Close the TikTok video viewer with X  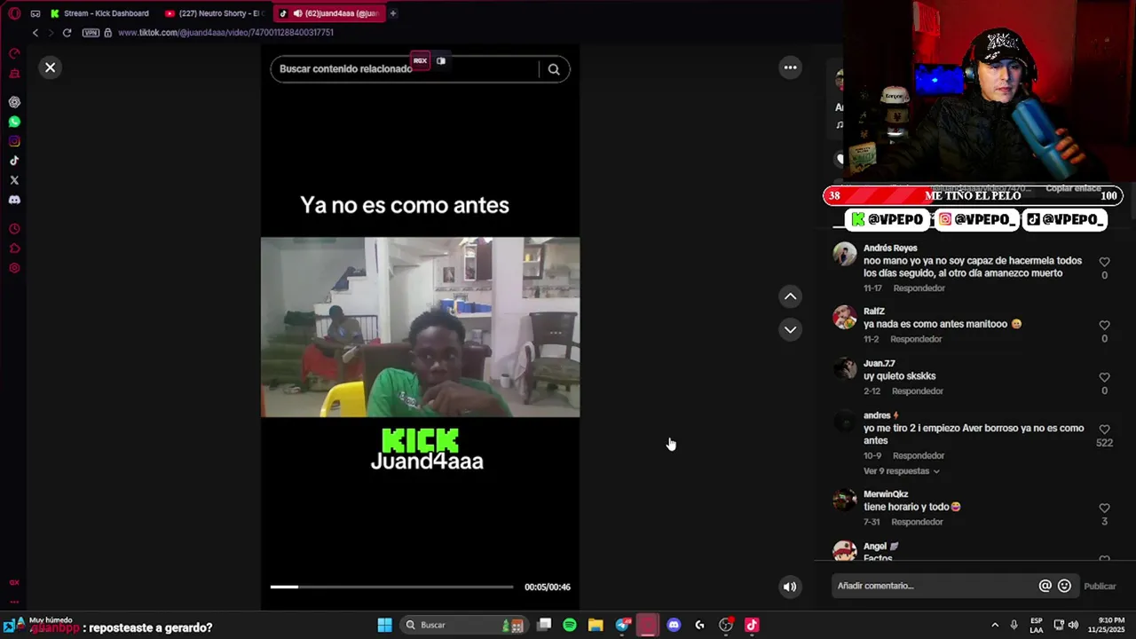point(51,67)
